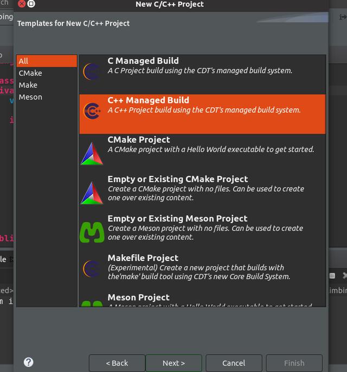Click the Empty or Existing CMake Project icon
Viewport: 347px width, 372px height.
[x=92, y=192]
